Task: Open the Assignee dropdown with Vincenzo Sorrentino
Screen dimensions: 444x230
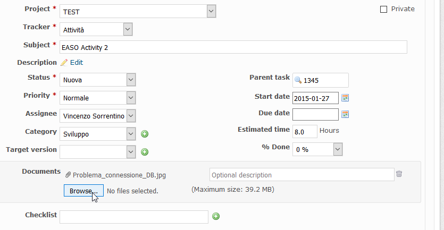Action: coord(98,116)
